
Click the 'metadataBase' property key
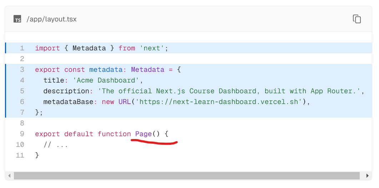pos(68,102)
